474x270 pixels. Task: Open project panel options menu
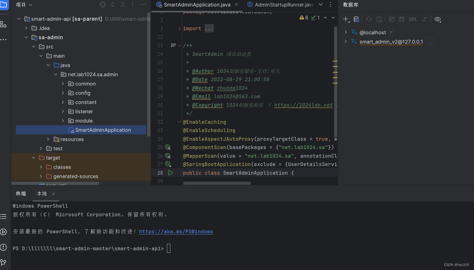(x=133, y=4)
